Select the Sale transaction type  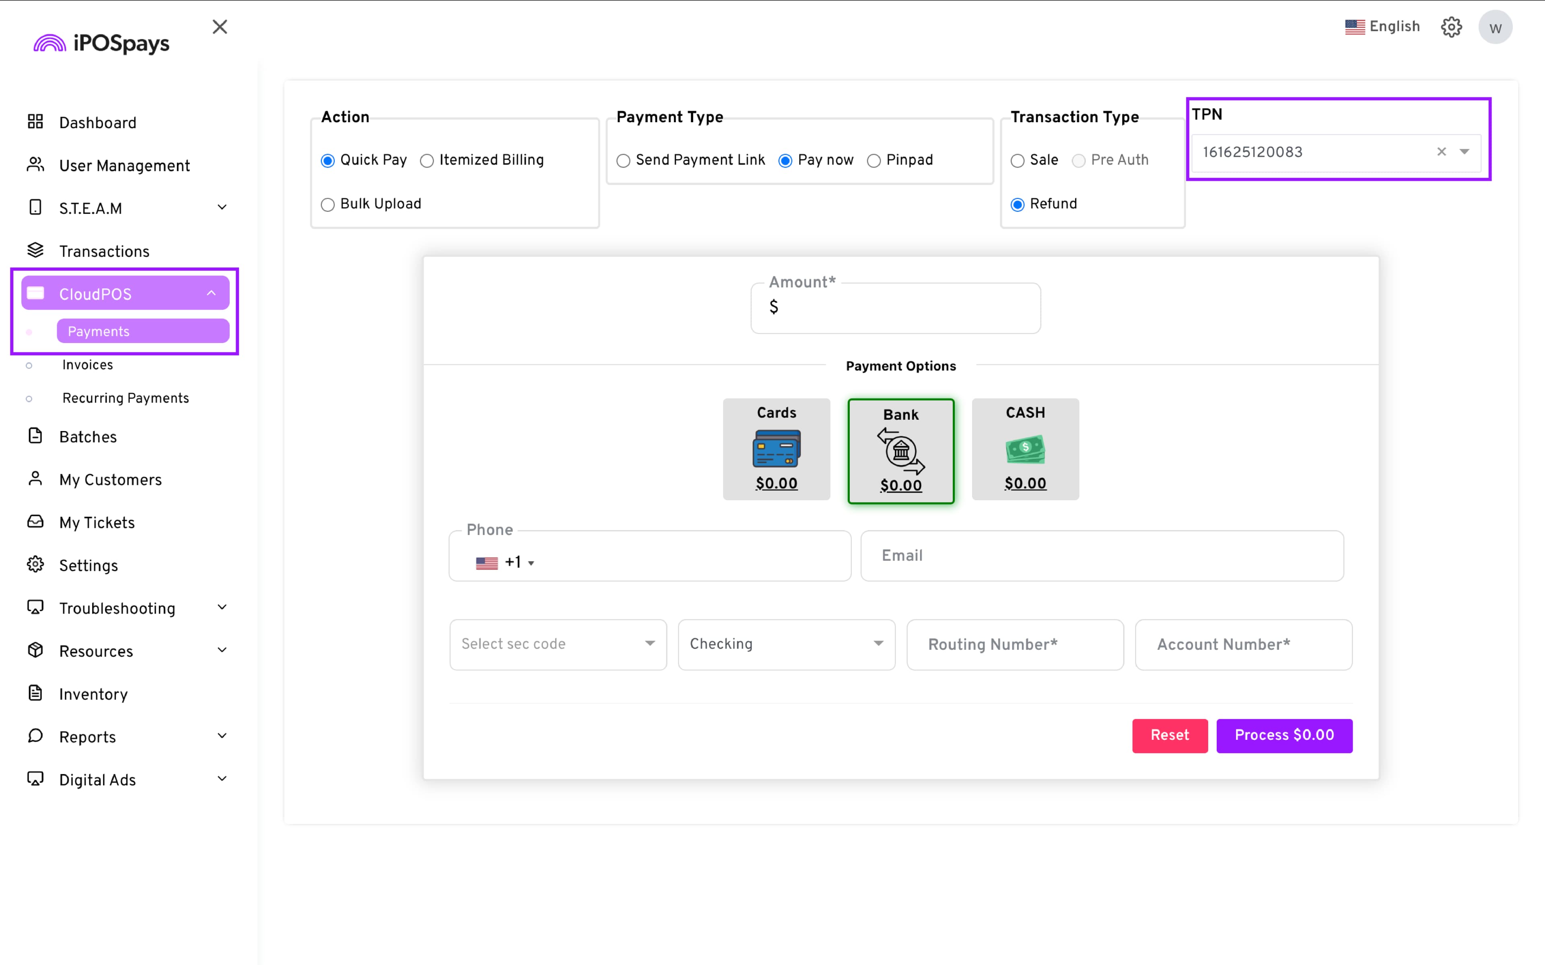click(x=1017, y=160)
